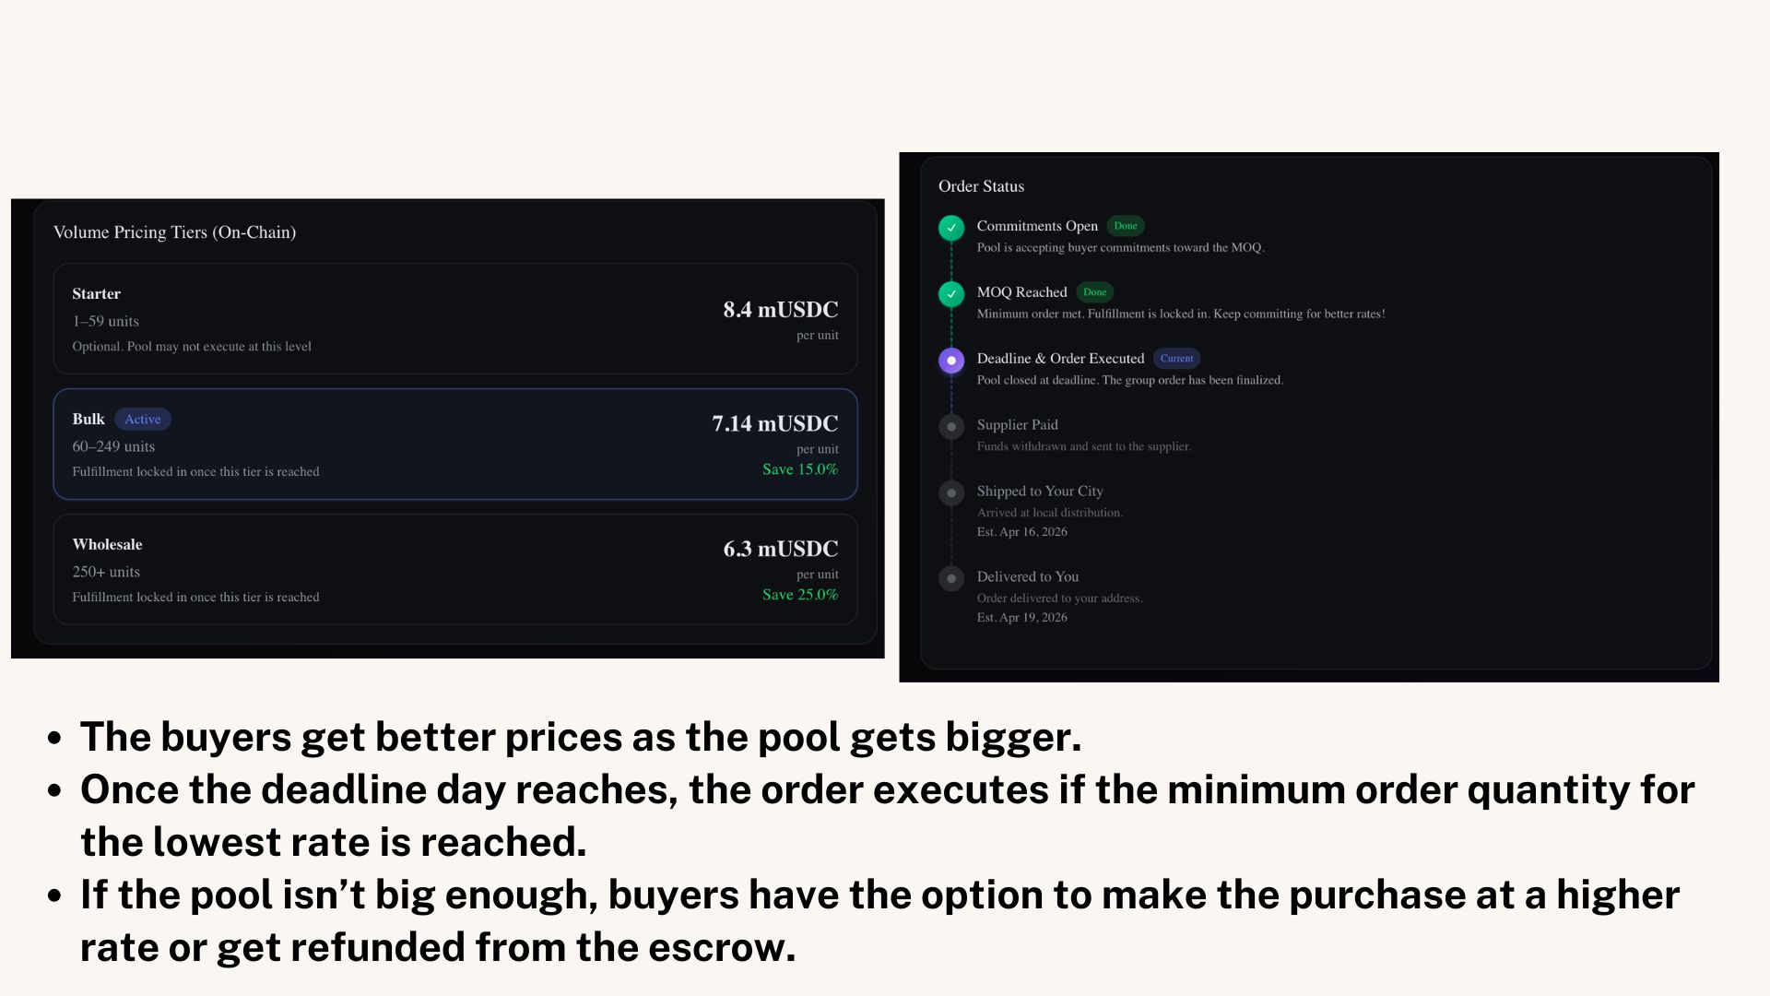Screen dimensions: 1770x996
Task: Select the Starter pricing tier card
Action: point(455,319)
